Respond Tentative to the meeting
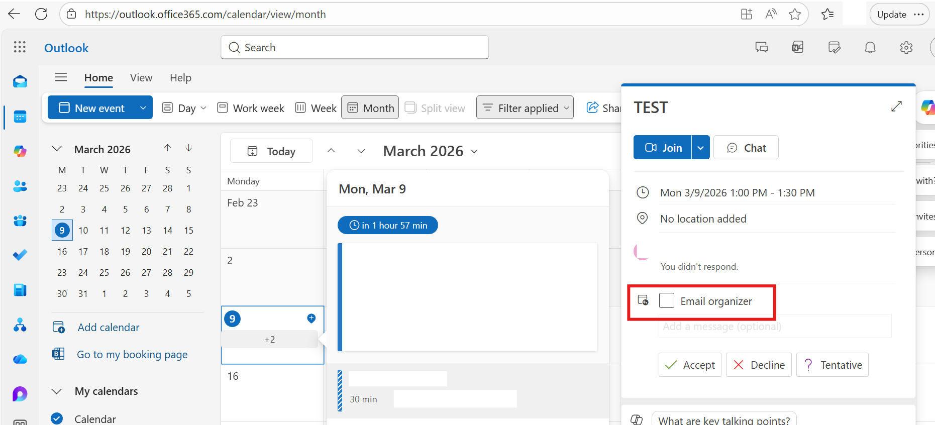This screenshot has width=935, height=425. [833, 365]
